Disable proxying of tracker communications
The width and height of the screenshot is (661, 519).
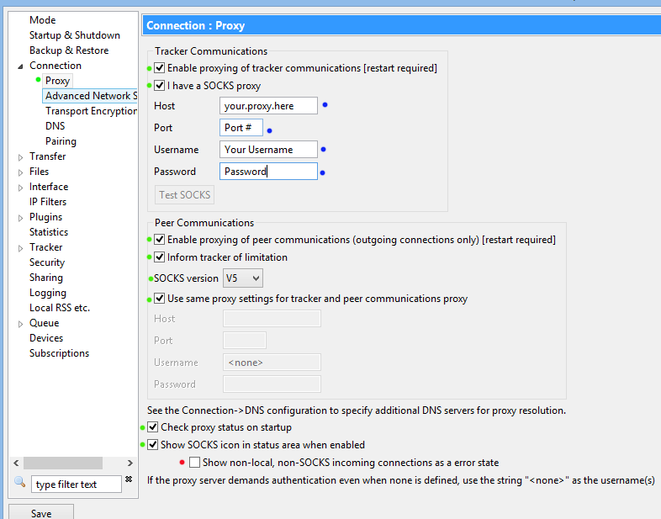pos(160,68)
